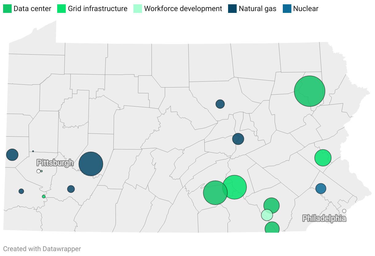The image size is (375, 256).
Task: Select the tiny green bubble in southwest corner
Action: (44, 196)
